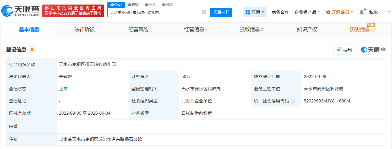Image resolution: width=392 pixels, height=149 pixels.
Task: Export registration info with 导出 button
Action: point(345,50)
